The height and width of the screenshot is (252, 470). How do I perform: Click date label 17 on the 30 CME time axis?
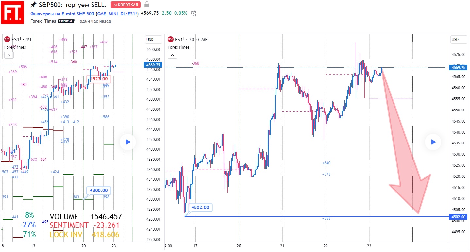click(x=195, y=246)
